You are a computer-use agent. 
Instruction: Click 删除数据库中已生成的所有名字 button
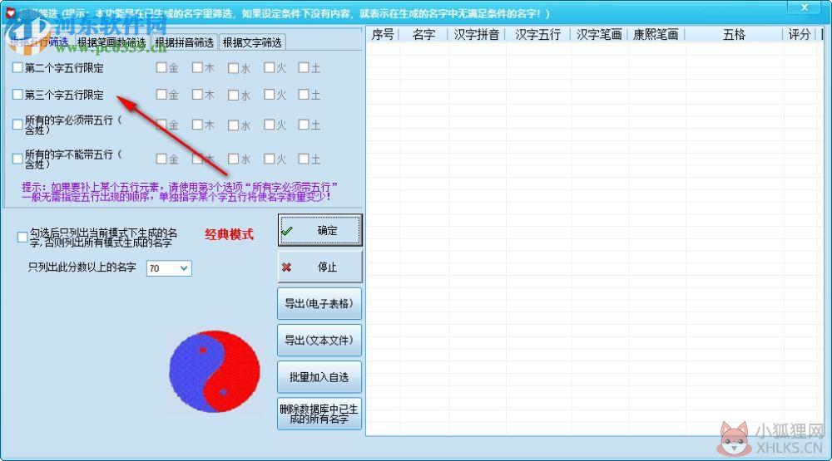click(320, 414)
